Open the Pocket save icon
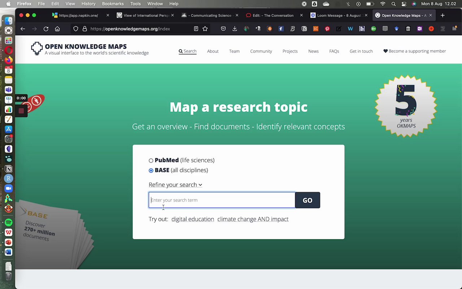Screen dimensions: 462x289 click(223, 29)
